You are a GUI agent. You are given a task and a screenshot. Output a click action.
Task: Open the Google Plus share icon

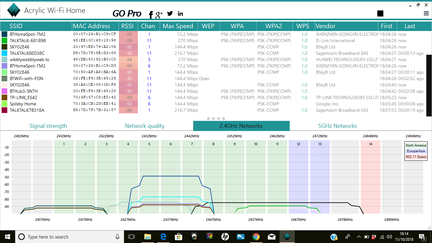[x=159, y=14]
